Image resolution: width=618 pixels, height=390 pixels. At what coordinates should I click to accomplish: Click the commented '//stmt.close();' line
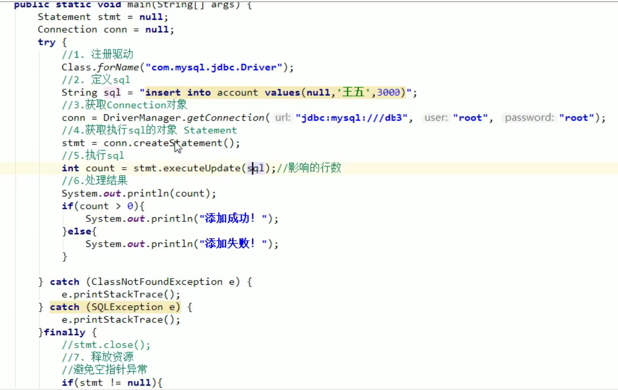point(106,345)
